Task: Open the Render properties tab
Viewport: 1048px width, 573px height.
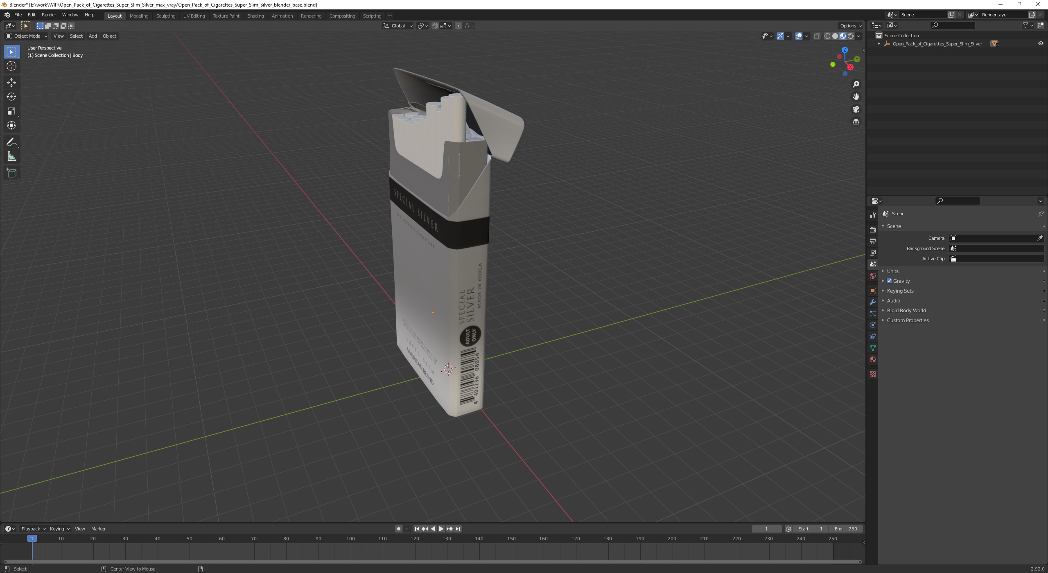Action: tap(873, 230)
